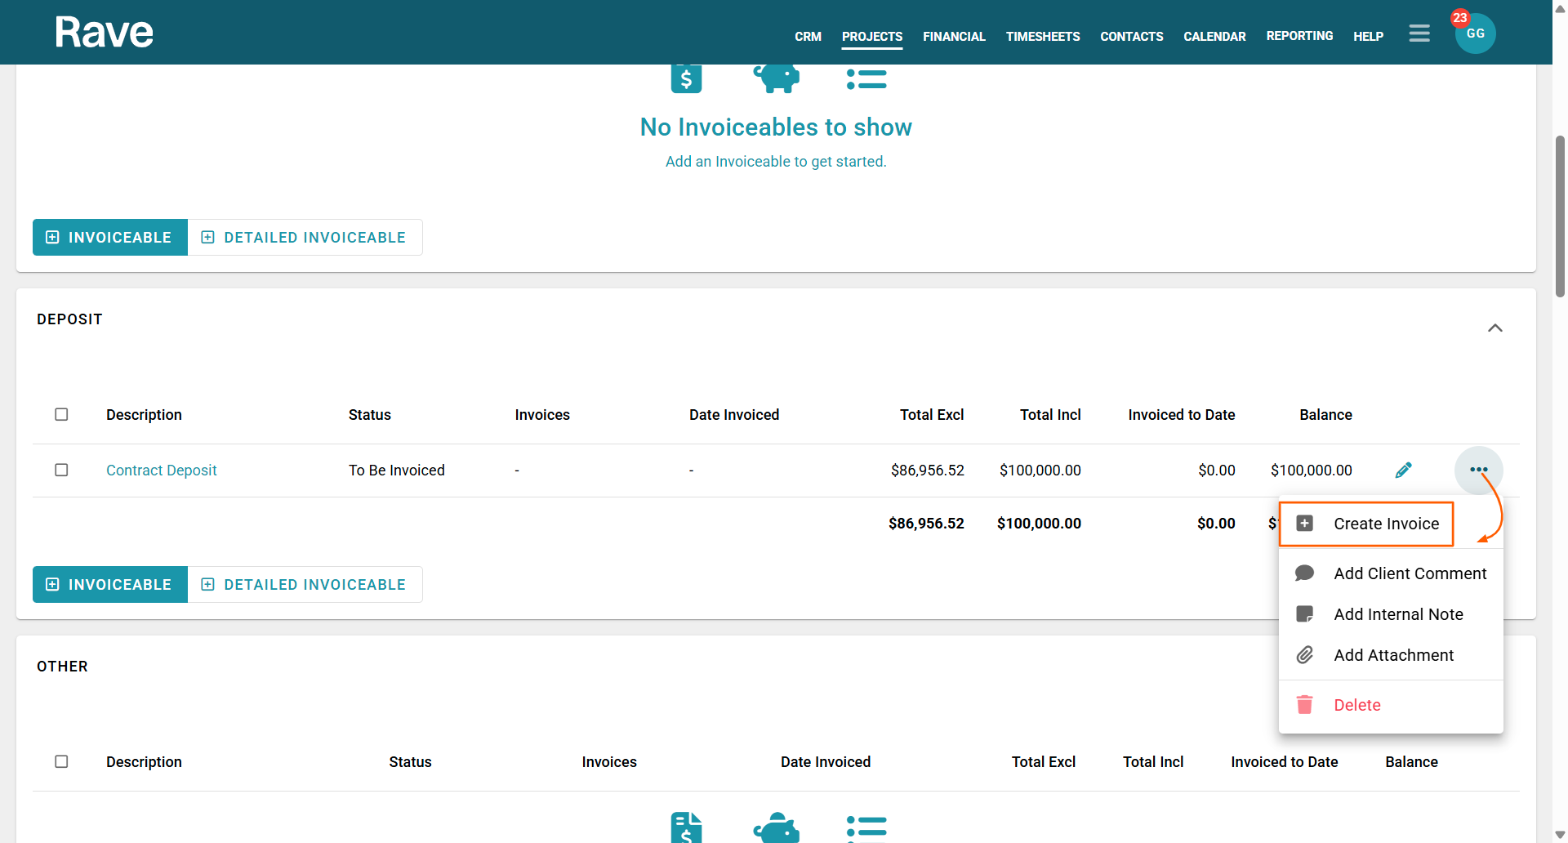Open the Projects menu
Viewport: 1568px width, 843px height.
(872, 37)
